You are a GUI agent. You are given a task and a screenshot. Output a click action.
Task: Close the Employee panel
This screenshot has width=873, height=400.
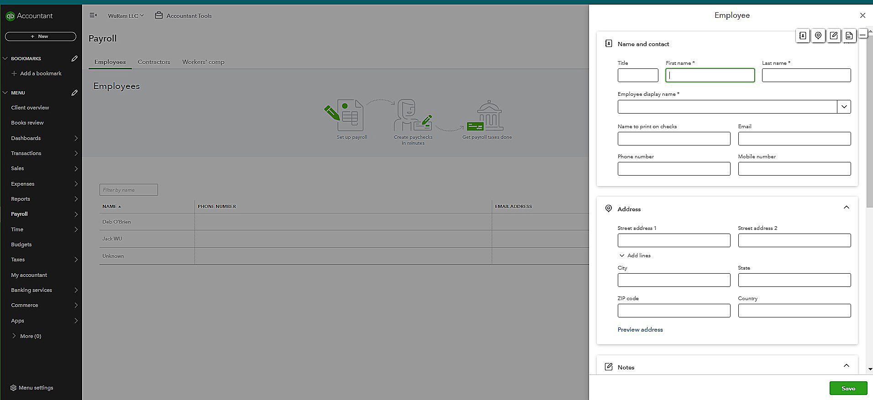pyautogui.click(x=862, y=16)
